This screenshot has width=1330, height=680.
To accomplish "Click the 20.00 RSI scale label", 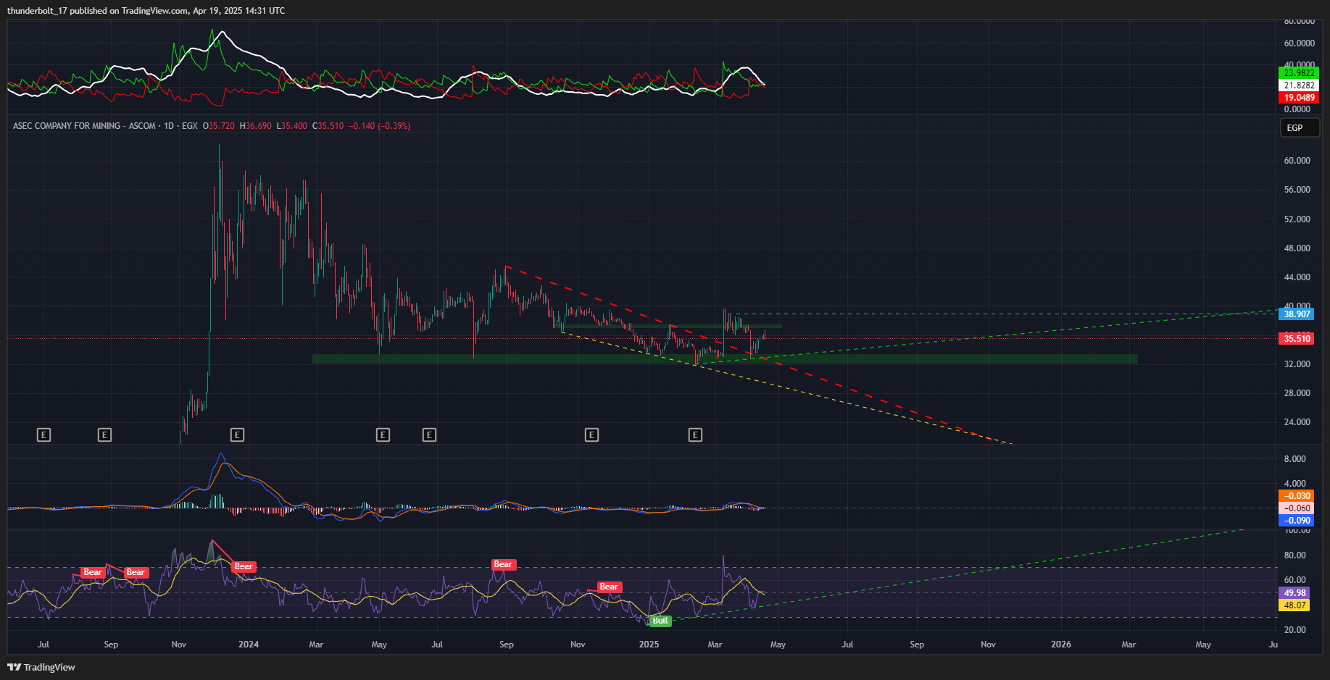I will 1294,629.
